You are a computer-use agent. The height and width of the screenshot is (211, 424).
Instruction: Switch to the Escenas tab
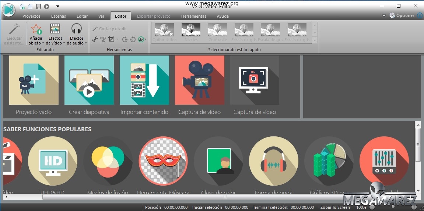coord(59,16)
